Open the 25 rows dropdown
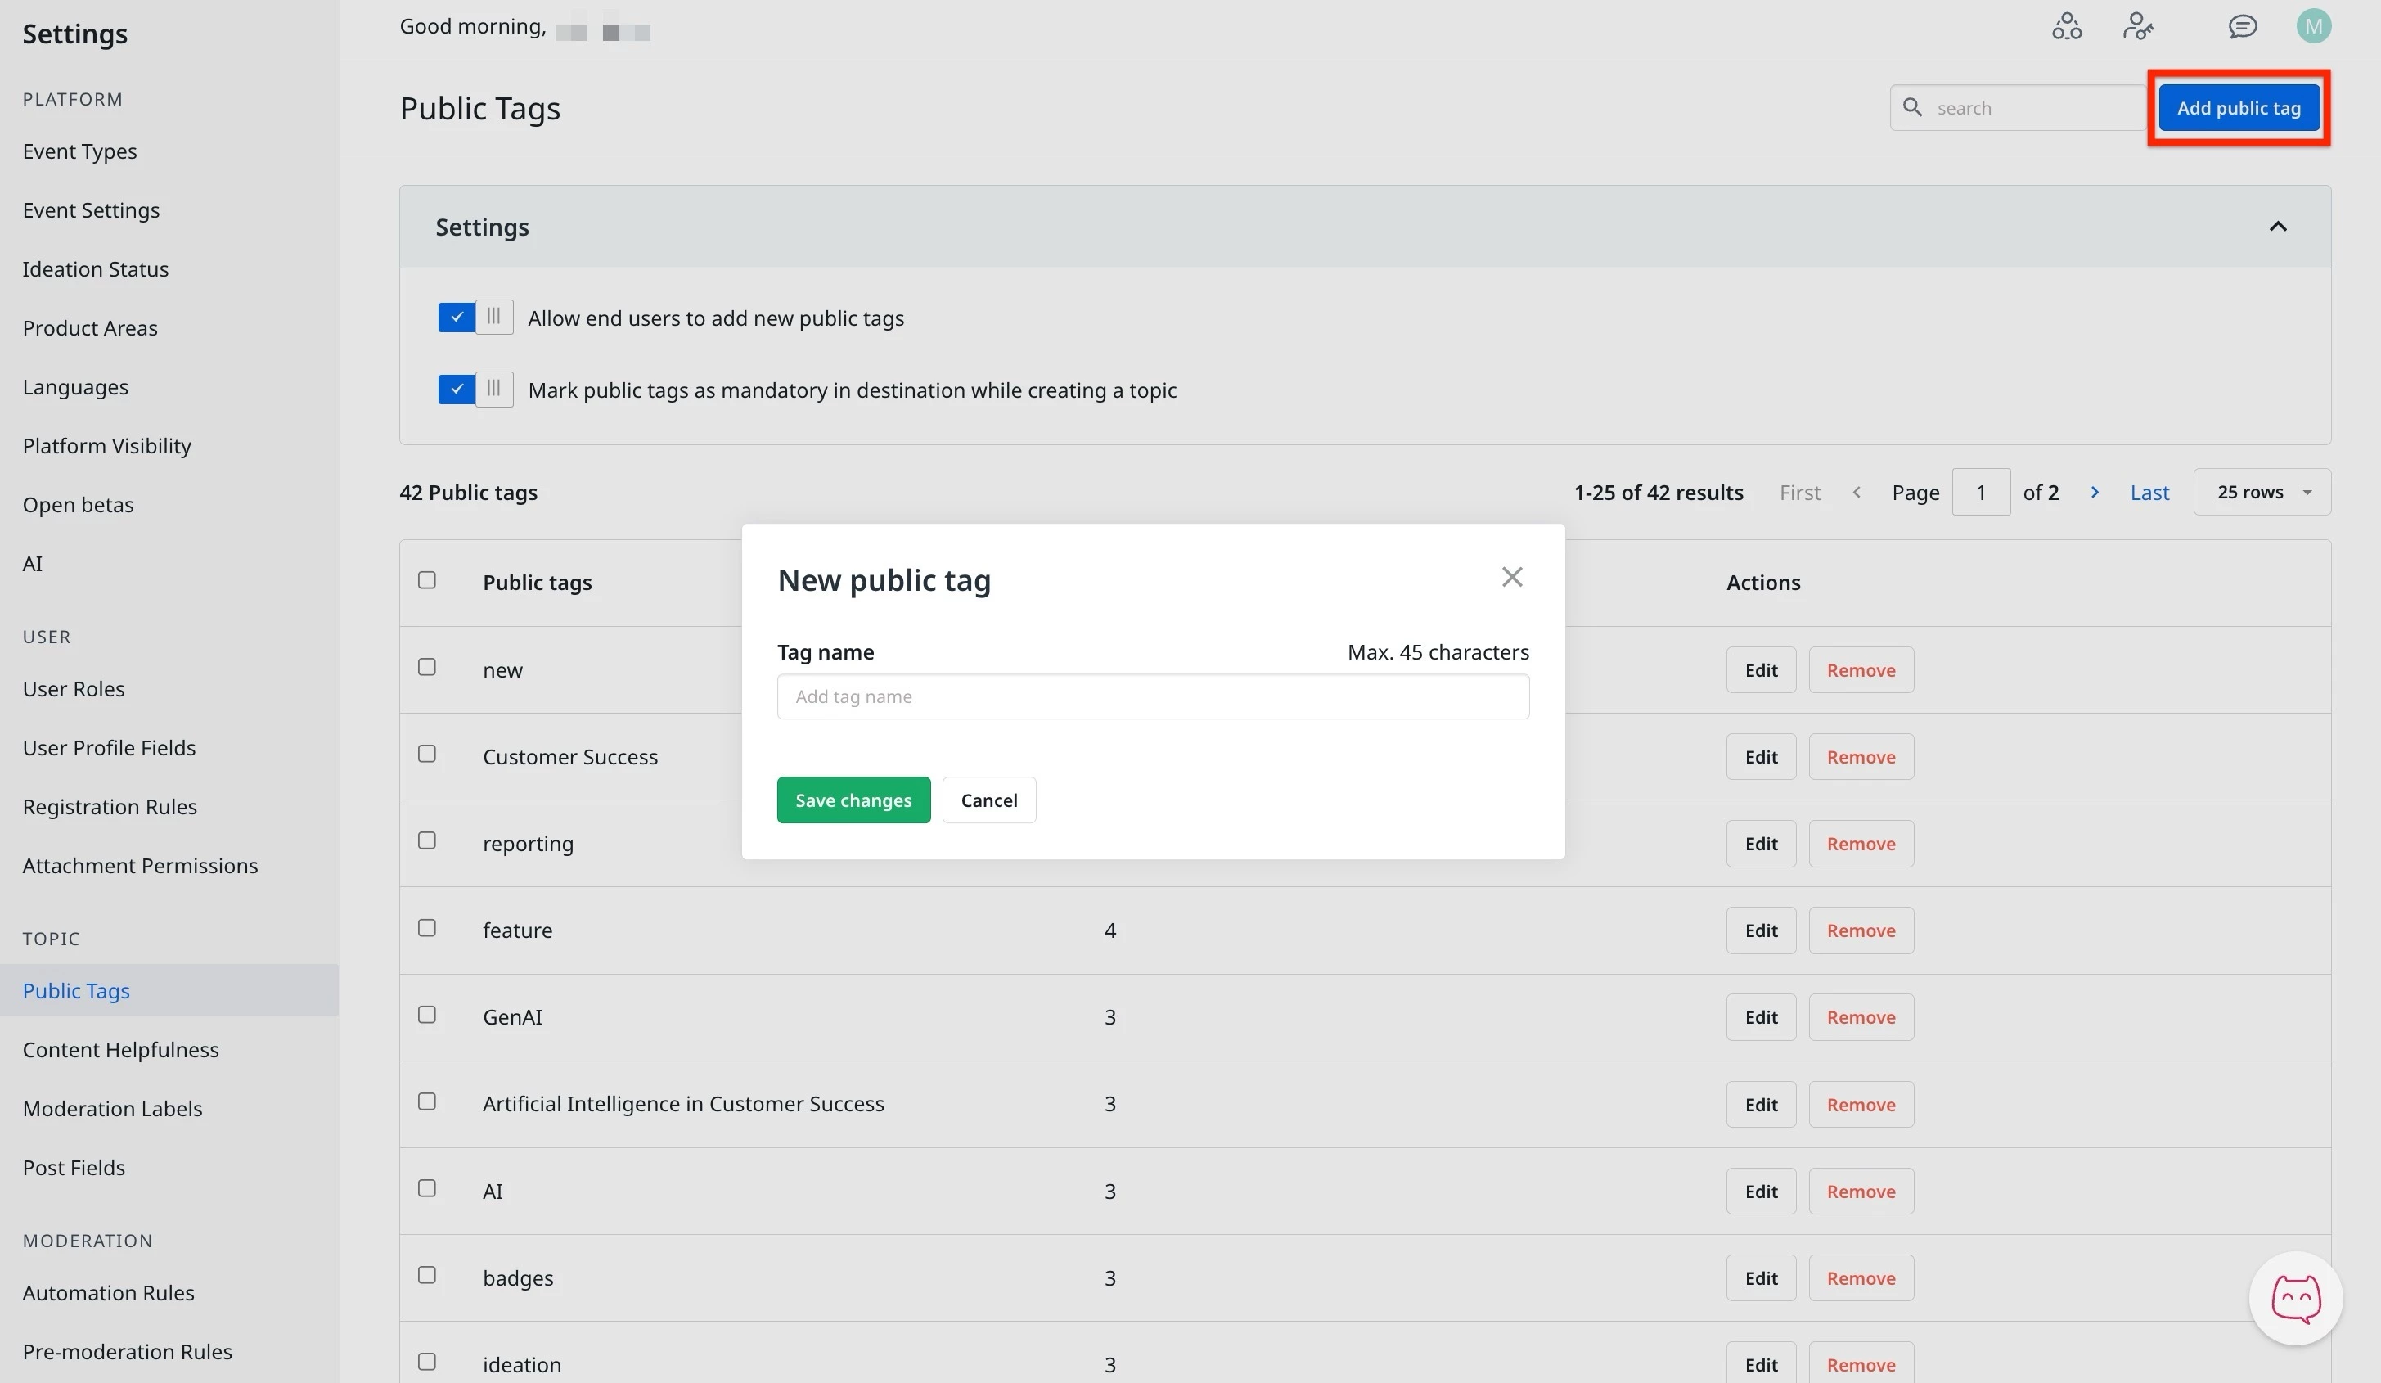The width and height of the screenshot is (2381, 1383). point(2262,492)
